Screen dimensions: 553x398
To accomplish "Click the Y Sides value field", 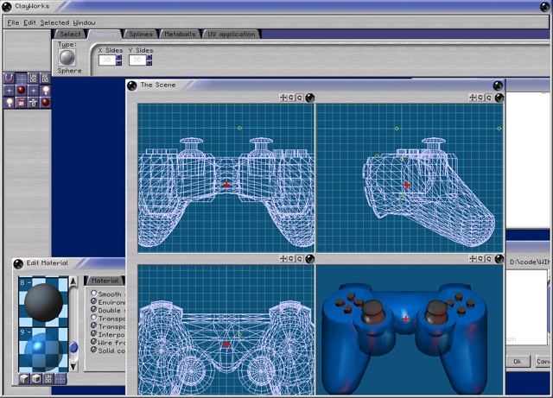I will click(x=137, y=60).
